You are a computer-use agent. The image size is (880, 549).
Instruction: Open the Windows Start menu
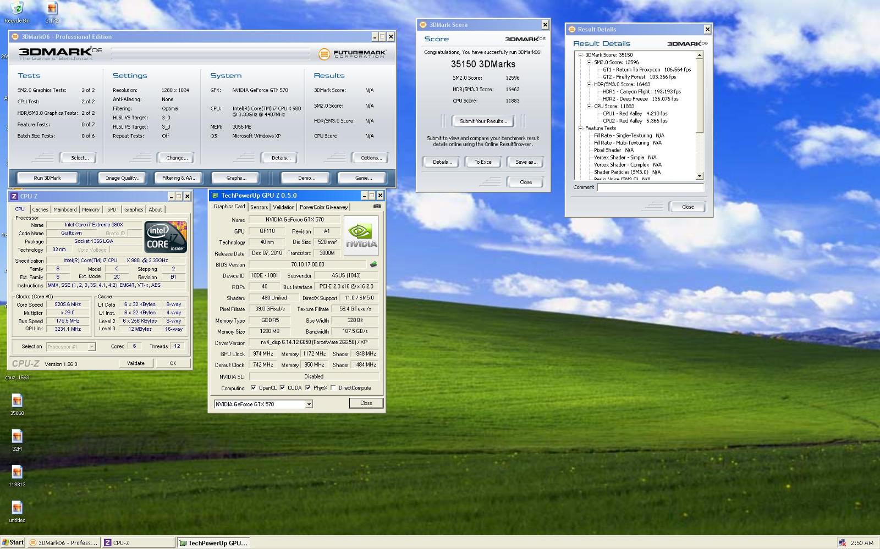(13, 542)
